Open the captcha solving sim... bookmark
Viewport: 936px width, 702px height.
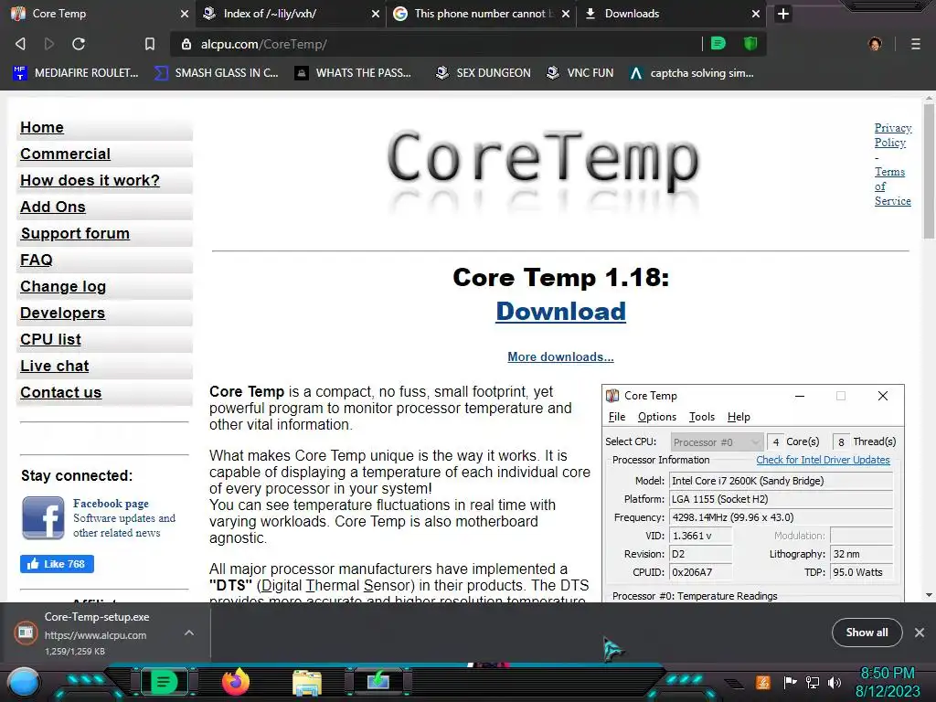(692, 73)
